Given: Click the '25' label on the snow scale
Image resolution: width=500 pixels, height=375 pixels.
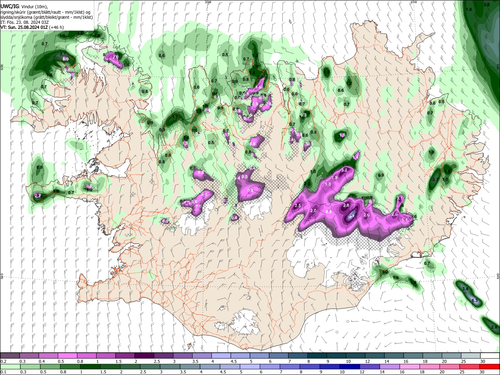Looking at the screenshot, I should point(463,361).
